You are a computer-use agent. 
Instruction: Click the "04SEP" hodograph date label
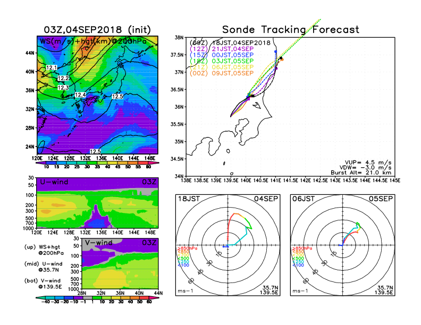tap(266, 199)
